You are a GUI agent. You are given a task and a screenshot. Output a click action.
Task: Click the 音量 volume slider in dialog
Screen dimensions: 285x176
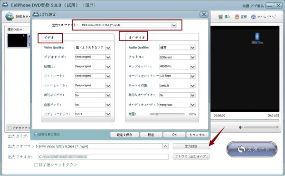pyautogui.click(x=167, y=114)
